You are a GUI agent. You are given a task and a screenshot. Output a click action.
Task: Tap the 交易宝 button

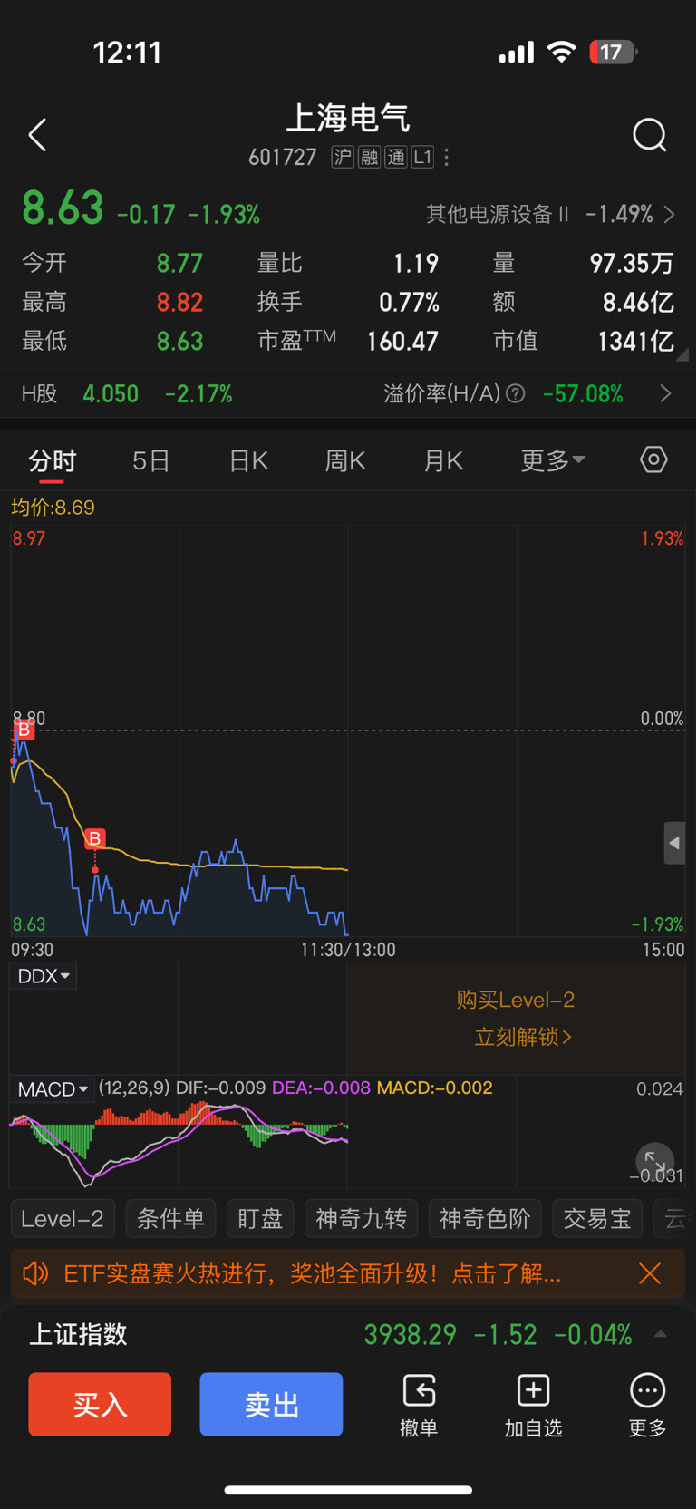(597, 1218)
